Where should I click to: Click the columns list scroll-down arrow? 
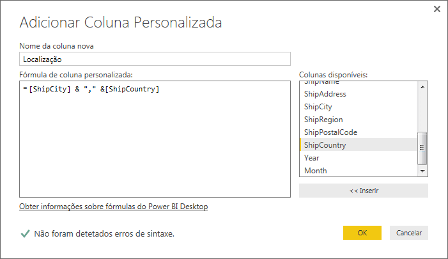(422, 171)
